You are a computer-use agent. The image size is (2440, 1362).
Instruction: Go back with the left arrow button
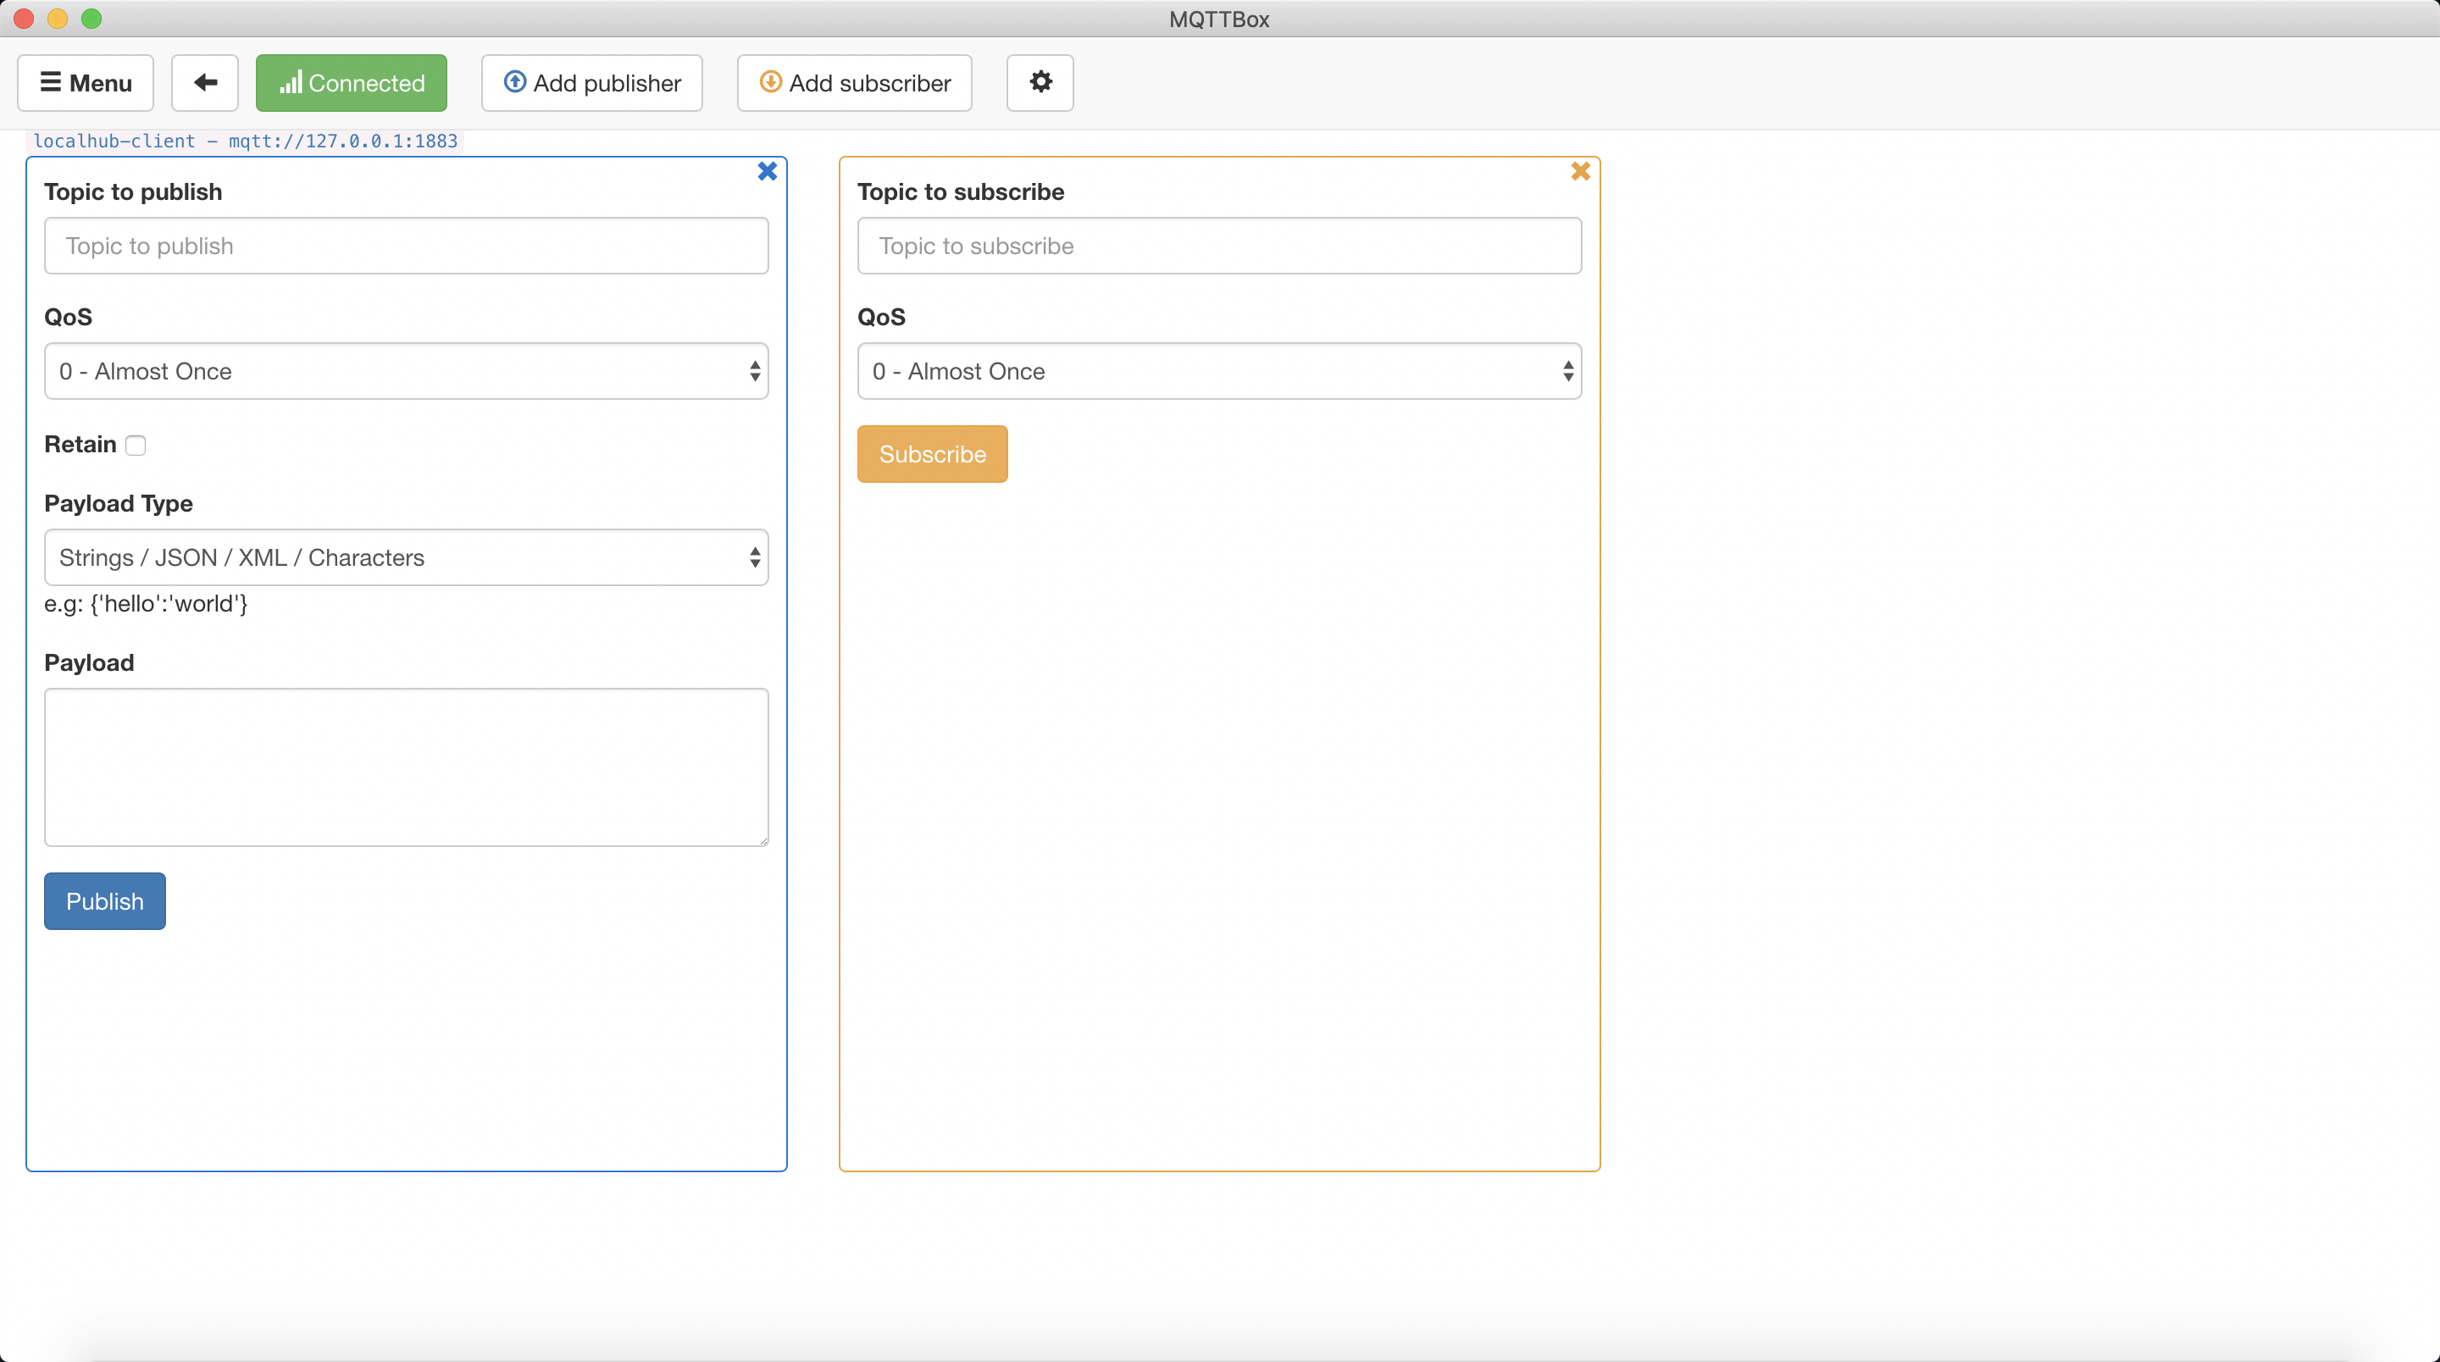pyautogui.click(x=204, y=83)
